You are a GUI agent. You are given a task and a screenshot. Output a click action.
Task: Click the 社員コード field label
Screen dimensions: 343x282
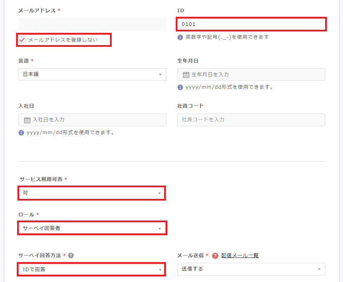coord(190,106)
